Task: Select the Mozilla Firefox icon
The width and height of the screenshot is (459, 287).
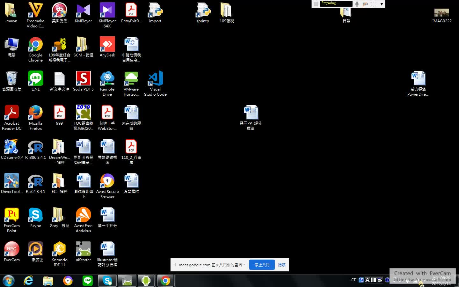Action: click(x=35, y=117)
